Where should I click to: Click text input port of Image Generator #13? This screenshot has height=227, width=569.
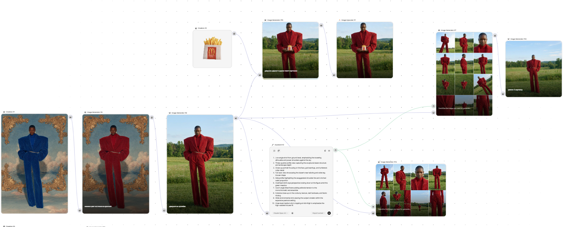pyautogui.click(x=373, y=207)
